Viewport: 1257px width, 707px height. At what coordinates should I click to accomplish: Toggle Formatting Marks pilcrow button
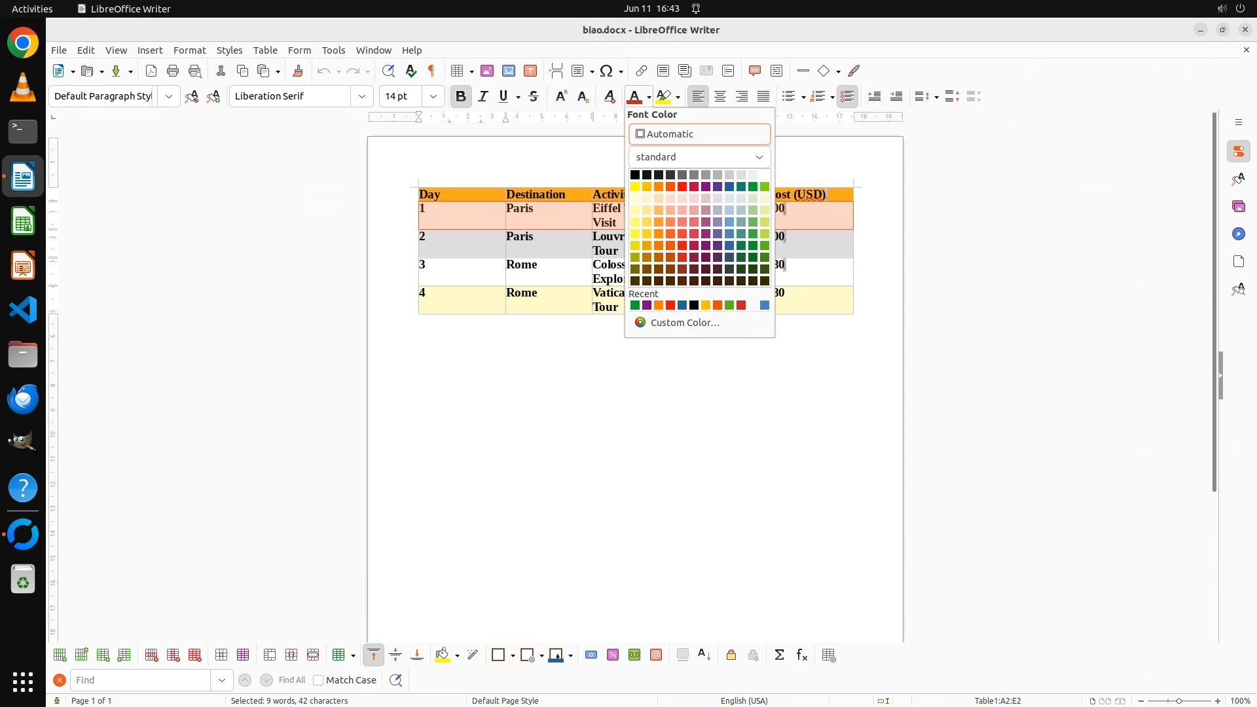click(431, 71)
